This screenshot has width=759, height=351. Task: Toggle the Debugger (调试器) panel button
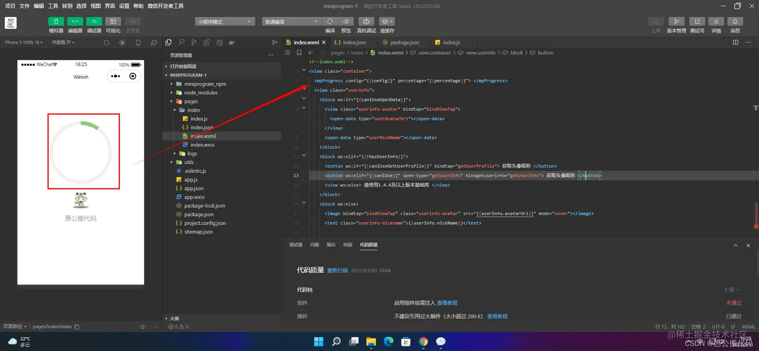point(94,22)
